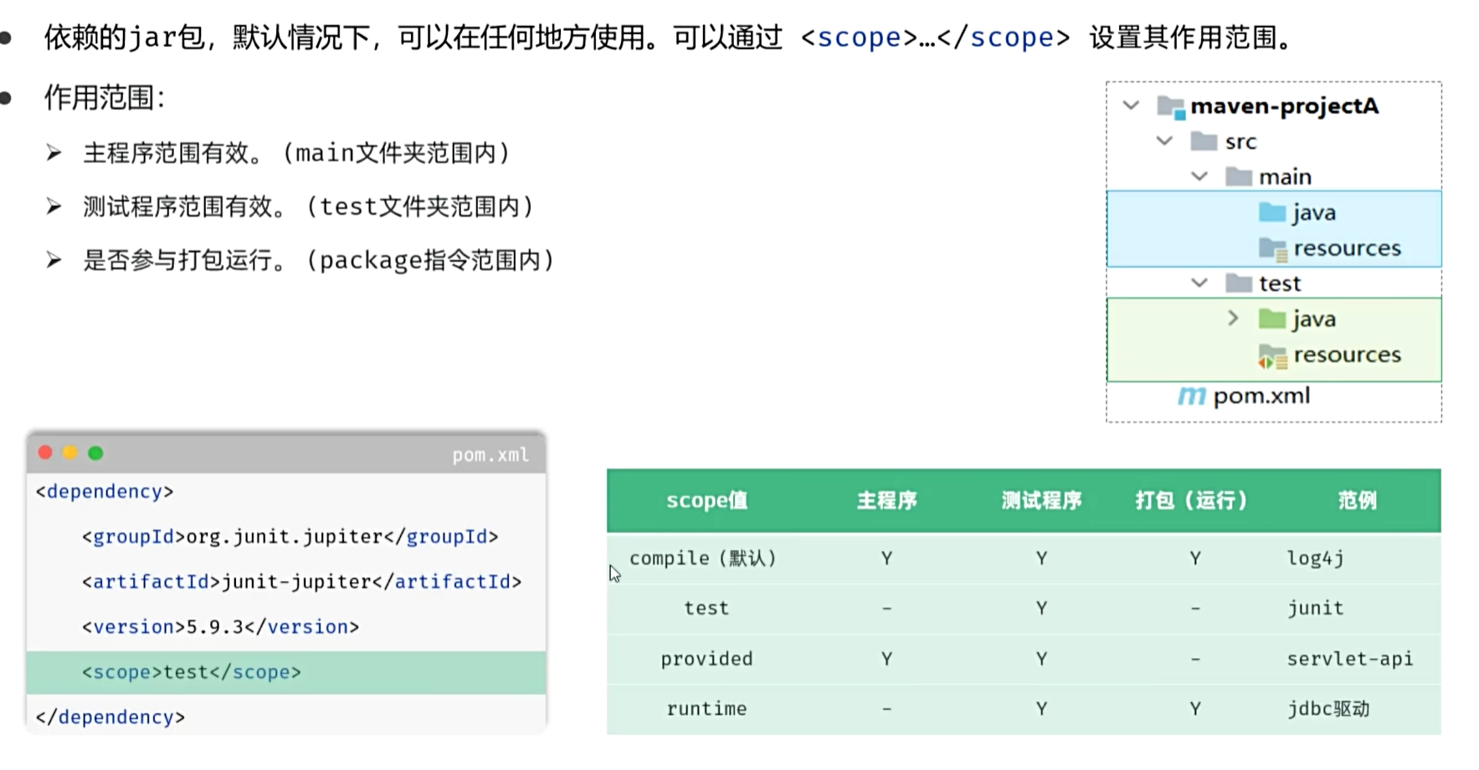Click the test folder icon
Image resolution: width=1479 pixels, height=770 pixels.
point(1238,283)
